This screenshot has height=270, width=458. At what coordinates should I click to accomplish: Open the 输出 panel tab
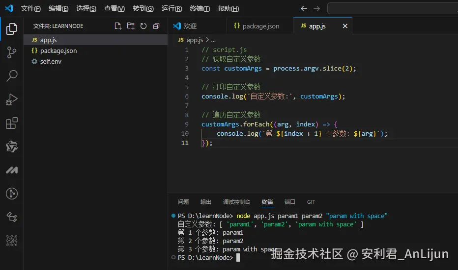click(x=205, y=202)
